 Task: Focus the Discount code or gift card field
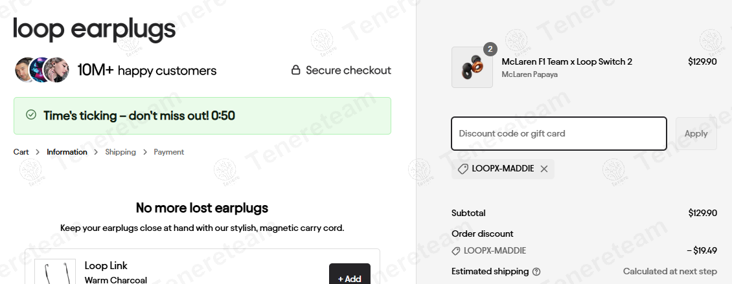coord(558,133)
